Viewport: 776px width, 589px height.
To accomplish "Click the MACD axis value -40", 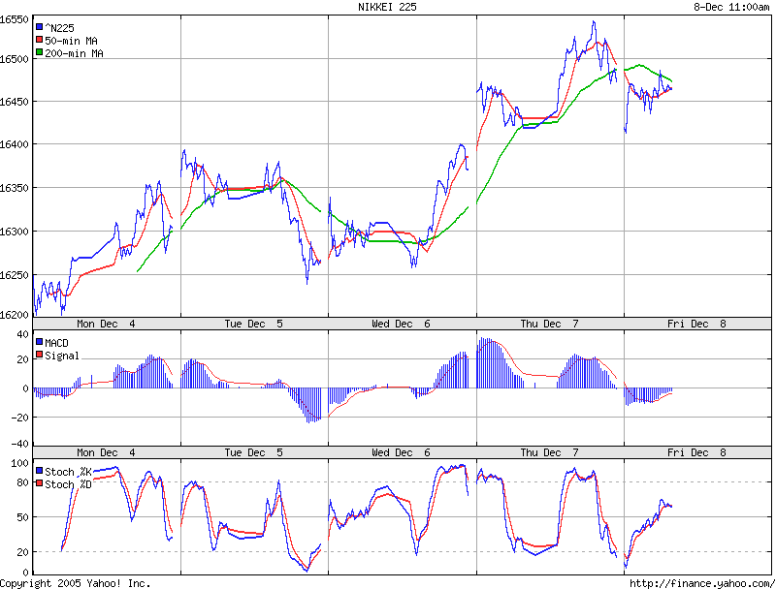I will (x=19, y=444).
